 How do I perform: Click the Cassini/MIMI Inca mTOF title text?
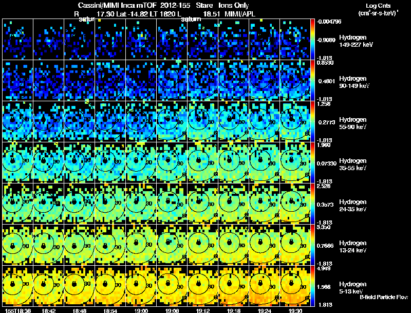(x=117, y=6)
